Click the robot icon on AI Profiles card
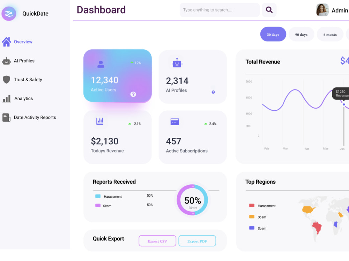Image resolution: width=349 pixels, height=261 pixels. (177, 63)
